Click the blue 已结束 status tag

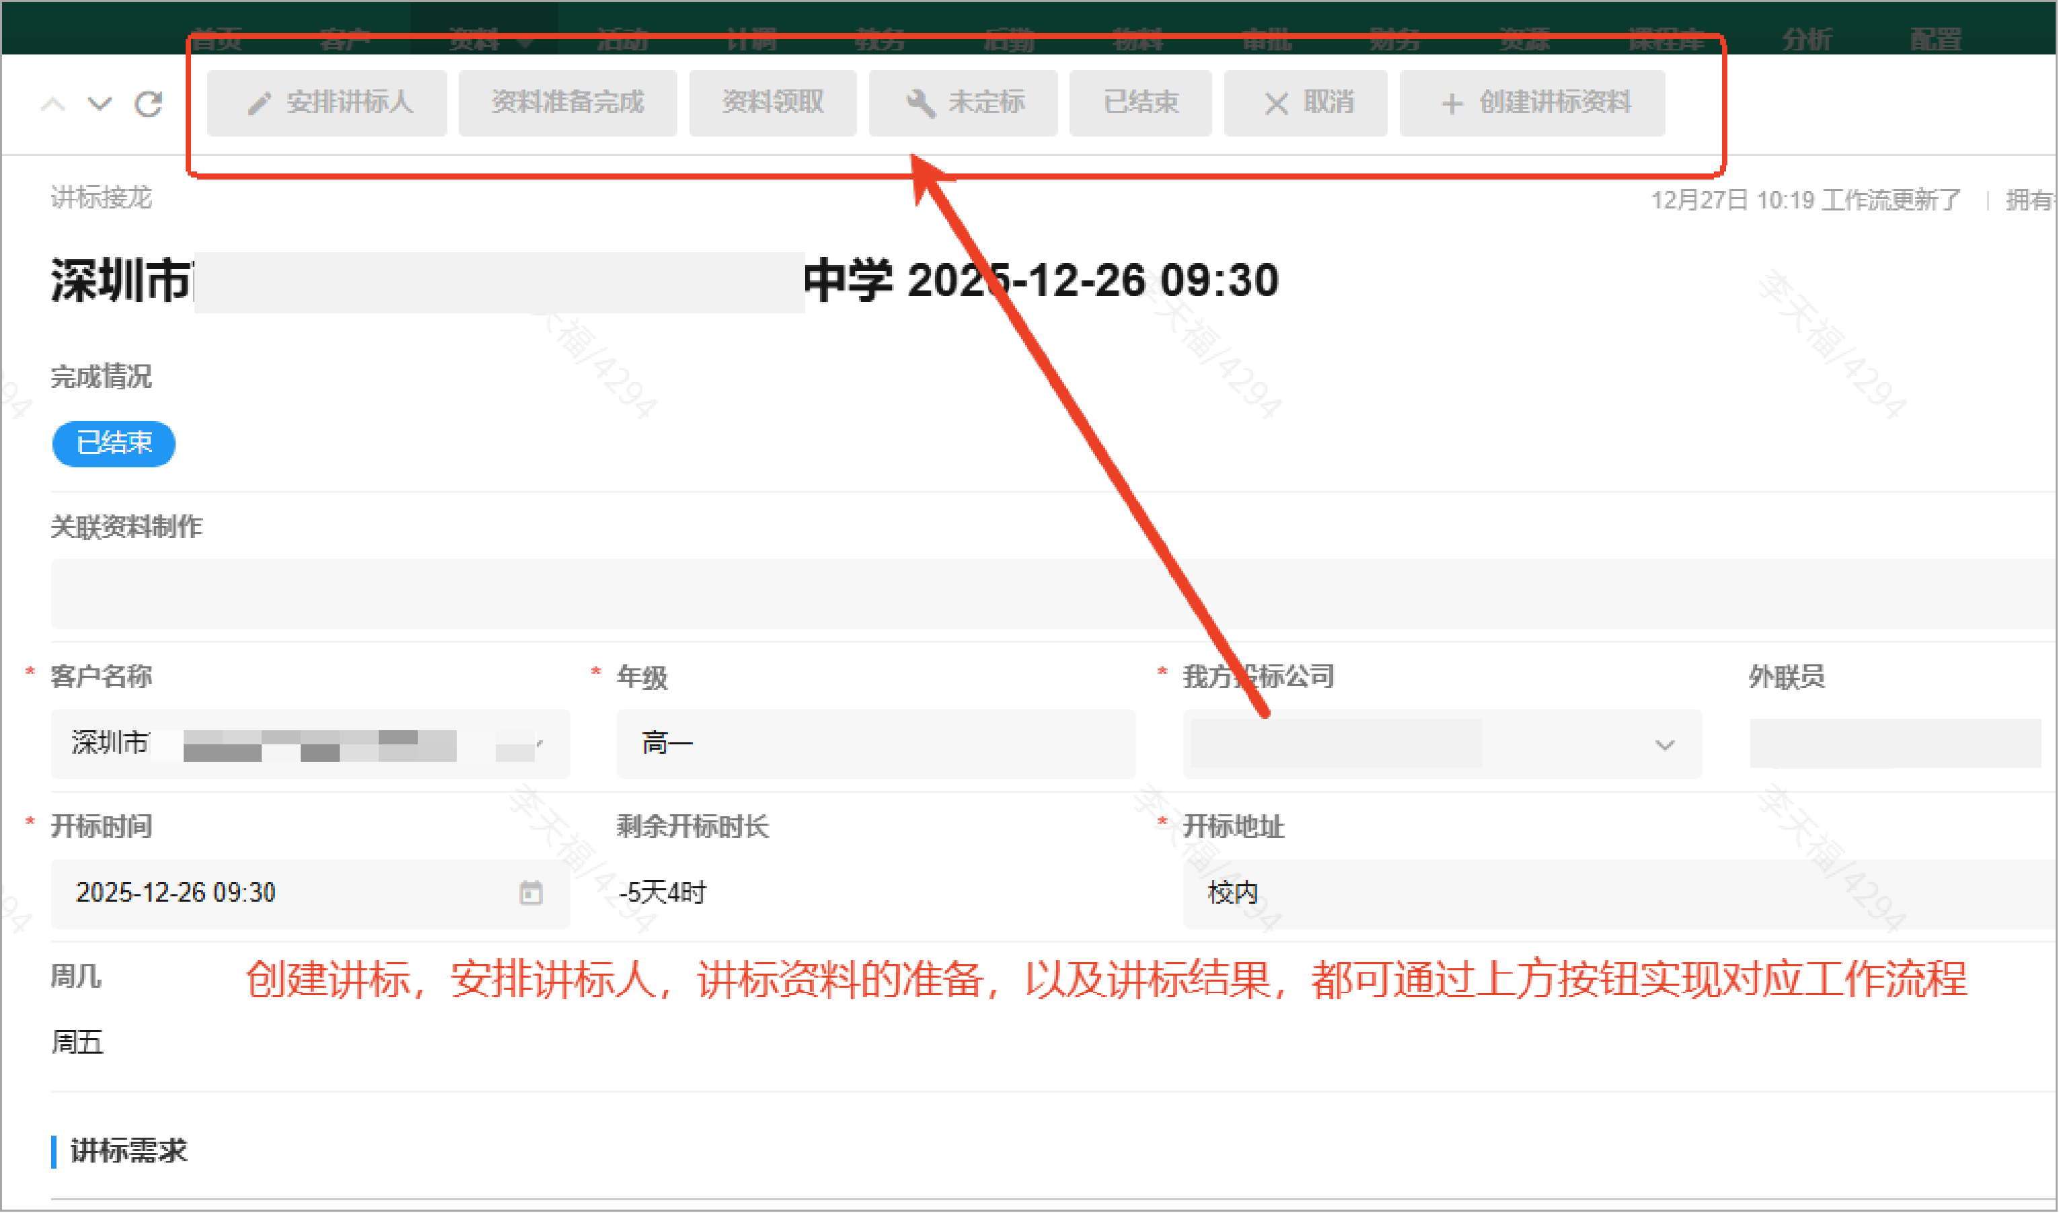(x=114, y=443)
